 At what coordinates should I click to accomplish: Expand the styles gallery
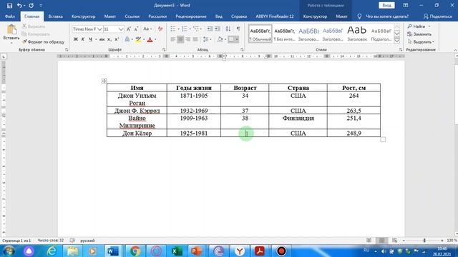[396, 40]
